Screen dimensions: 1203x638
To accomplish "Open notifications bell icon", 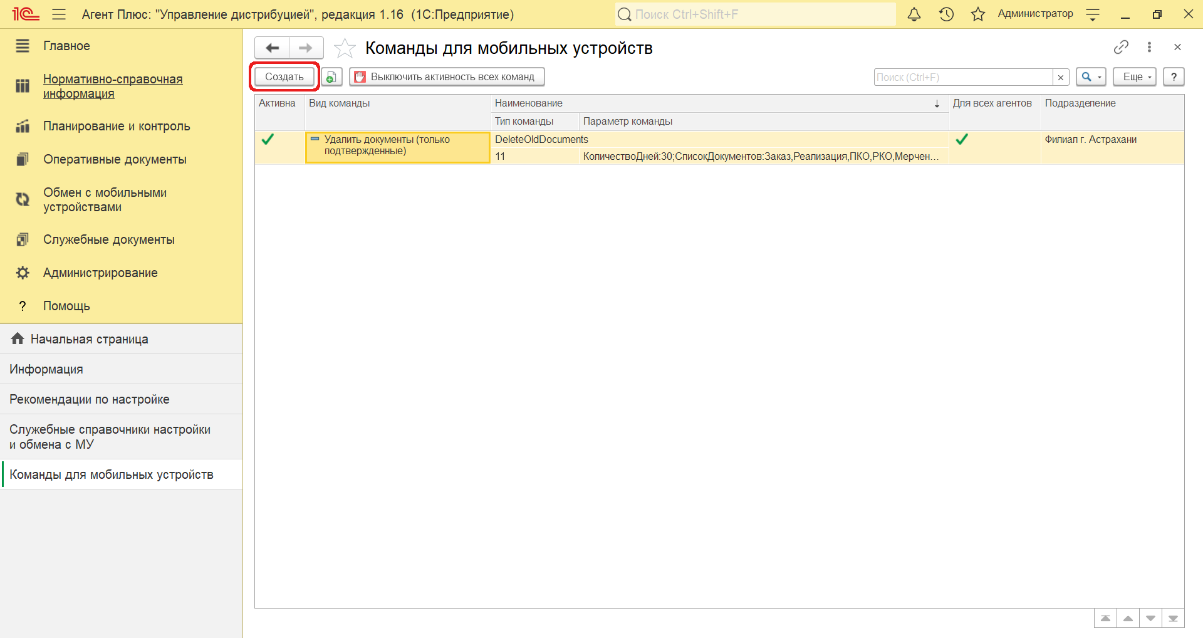I will pos(914,14).
